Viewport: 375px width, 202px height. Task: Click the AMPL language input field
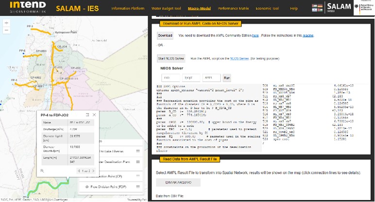(212, 78)
